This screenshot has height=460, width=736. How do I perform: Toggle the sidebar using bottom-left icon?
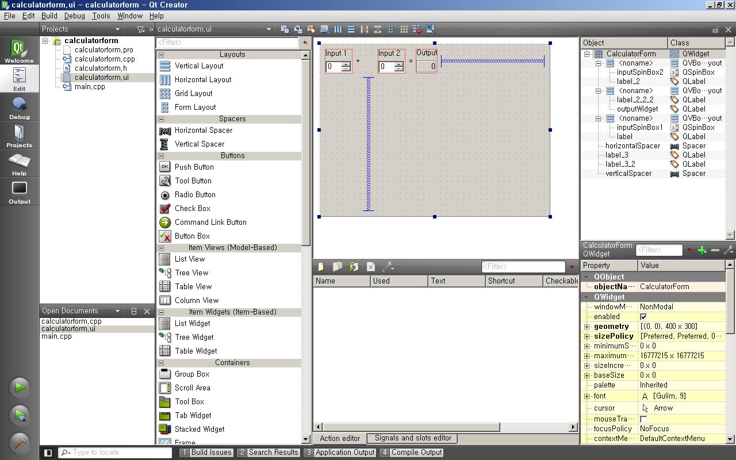[48, 453]
